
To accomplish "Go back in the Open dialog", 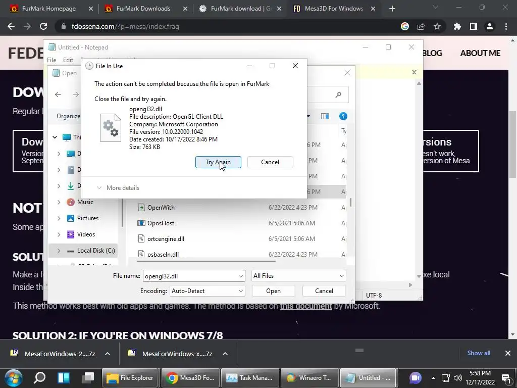I will point(58,94).
